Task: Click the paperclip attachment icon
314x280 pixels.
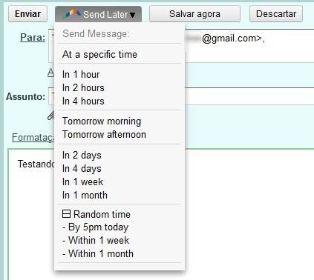Action: (x=51, y=116)
